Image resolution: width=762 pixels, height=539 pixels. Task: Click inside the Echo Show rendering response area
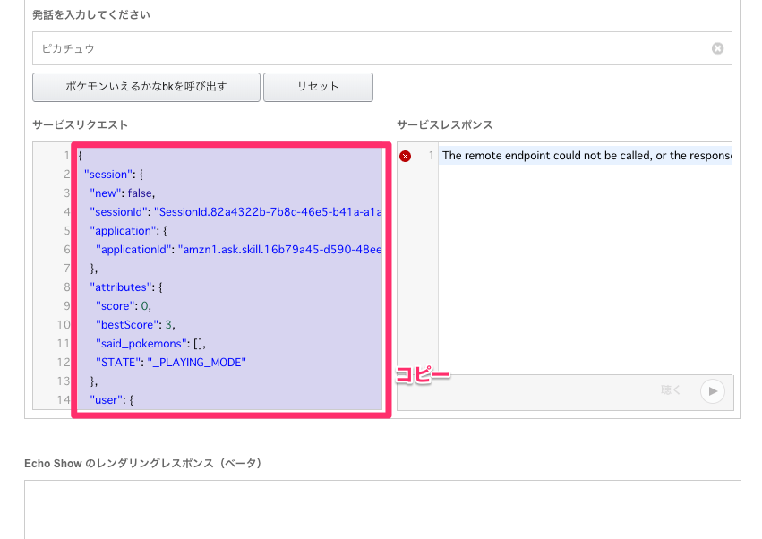click(x=381, y=510)
